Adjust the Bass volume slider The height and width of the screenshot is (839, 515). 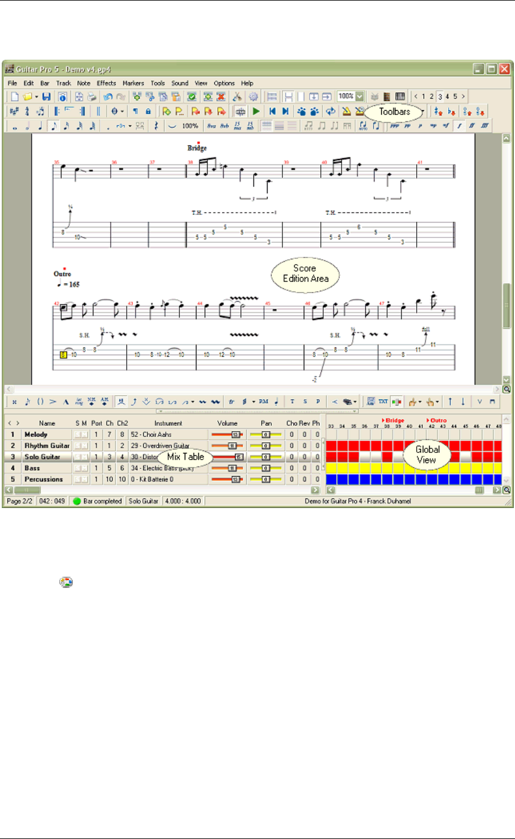pyautogui.click(x=227, y=468)
